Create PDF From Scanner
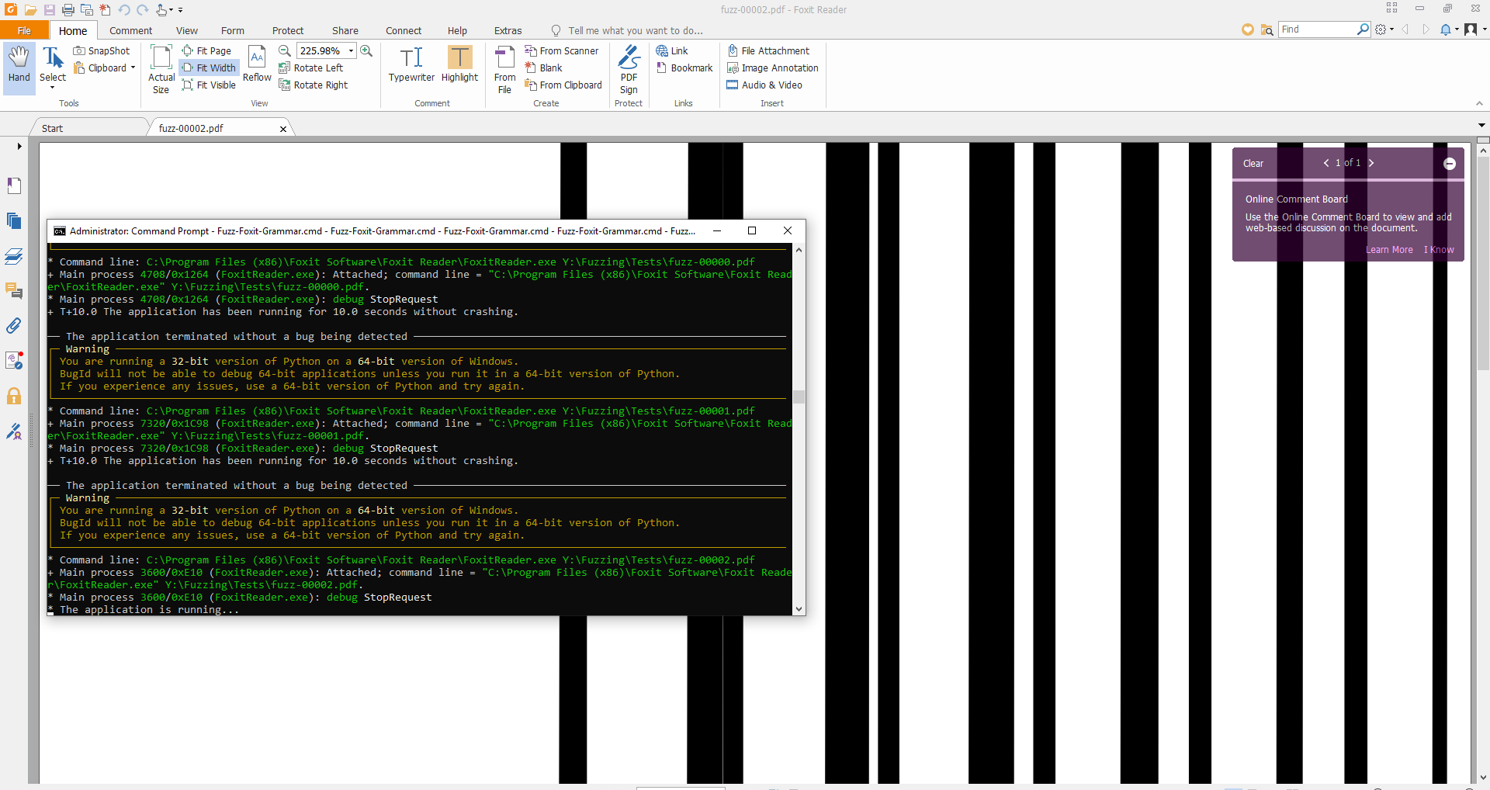The image size is (1490, 790). (x=562, y=51)
